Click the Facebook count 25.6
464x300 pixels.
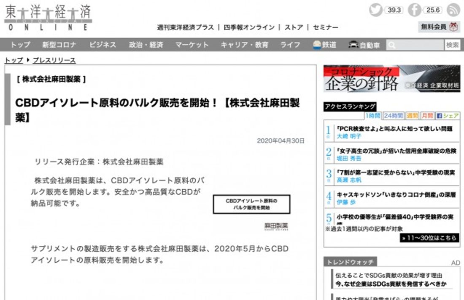(433, 10)
